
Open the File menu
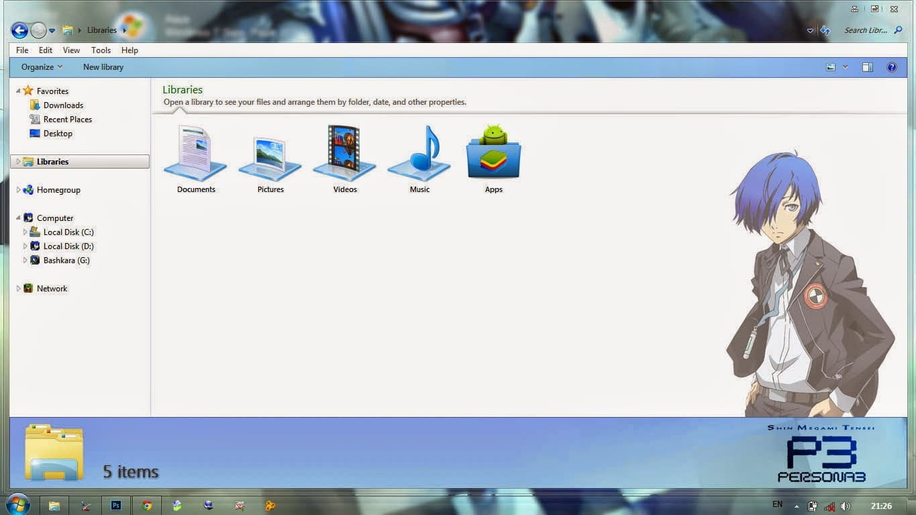tap(22, 50)
